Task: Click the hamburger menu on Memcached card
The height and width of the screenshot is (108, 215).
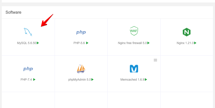Action: (155, 60)
